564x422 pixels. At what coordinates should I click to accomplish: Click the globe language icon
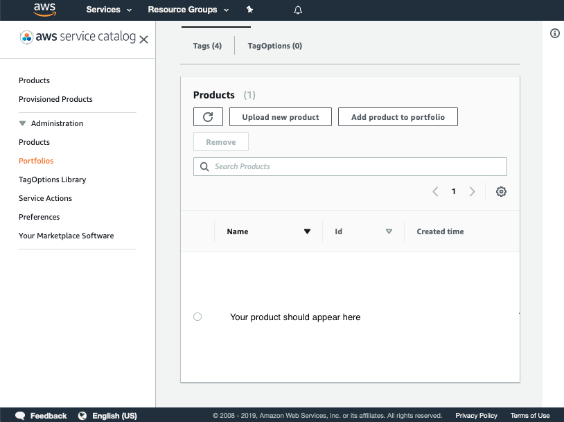click(x=82, y=416)
